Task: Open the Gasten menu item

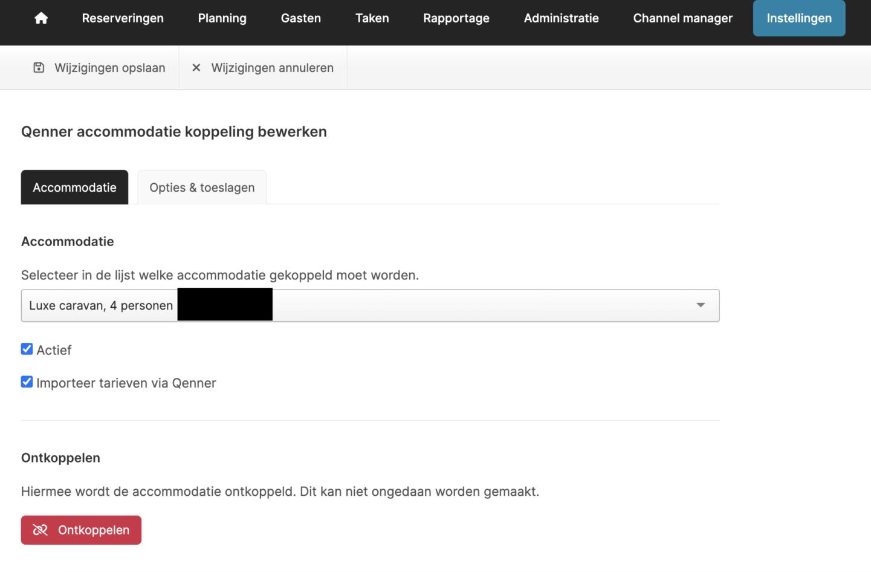Action: coord(300,18)
